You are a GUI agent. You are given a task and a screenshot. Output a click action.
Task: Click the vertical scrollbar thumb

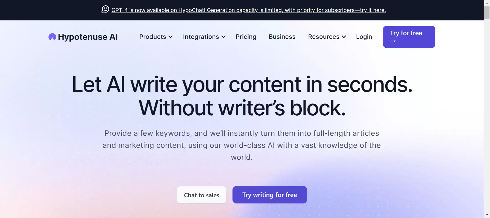pyautogui.click(x=487, y=13)
